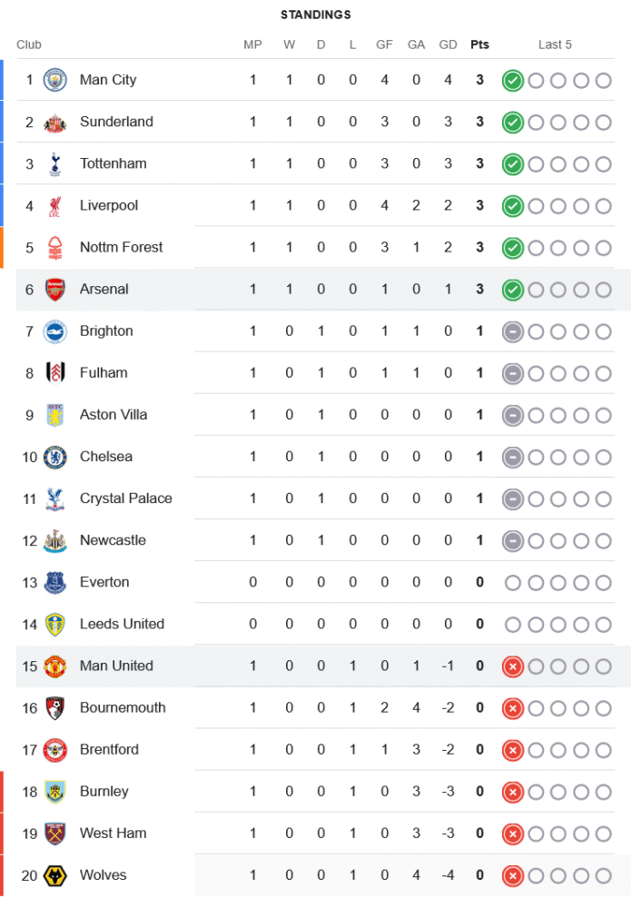Click Man United's red loss indicator
631x908 pixels.
[513, 666]
